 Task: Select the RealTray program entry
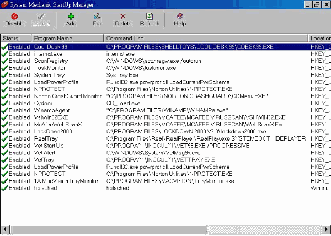pos(46,139)
